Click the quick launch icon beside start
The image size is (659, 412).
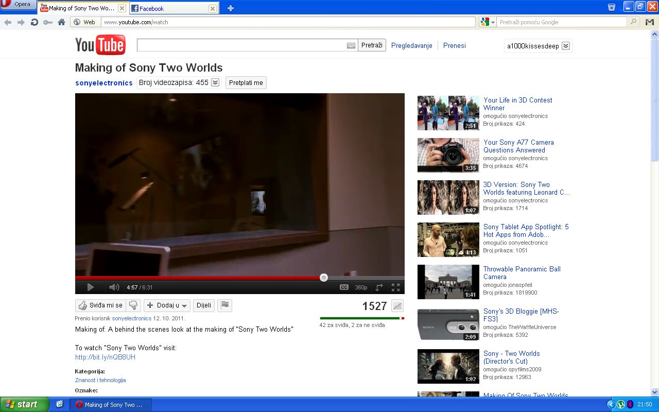[x=60, y=404]
